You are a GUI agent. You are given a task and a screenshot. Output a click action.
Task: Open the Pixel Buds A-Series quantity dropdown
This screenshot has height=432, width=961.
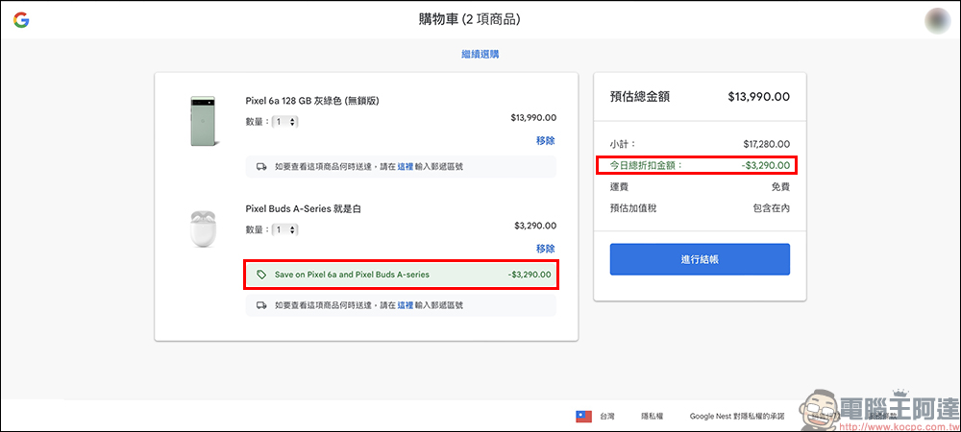coord(285,230)
